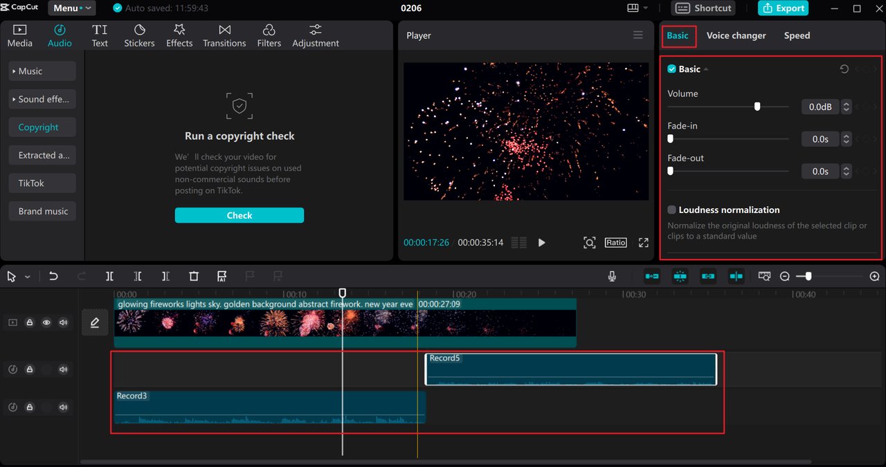
Task: Toggle preview axis
Action: click(736, 276)
